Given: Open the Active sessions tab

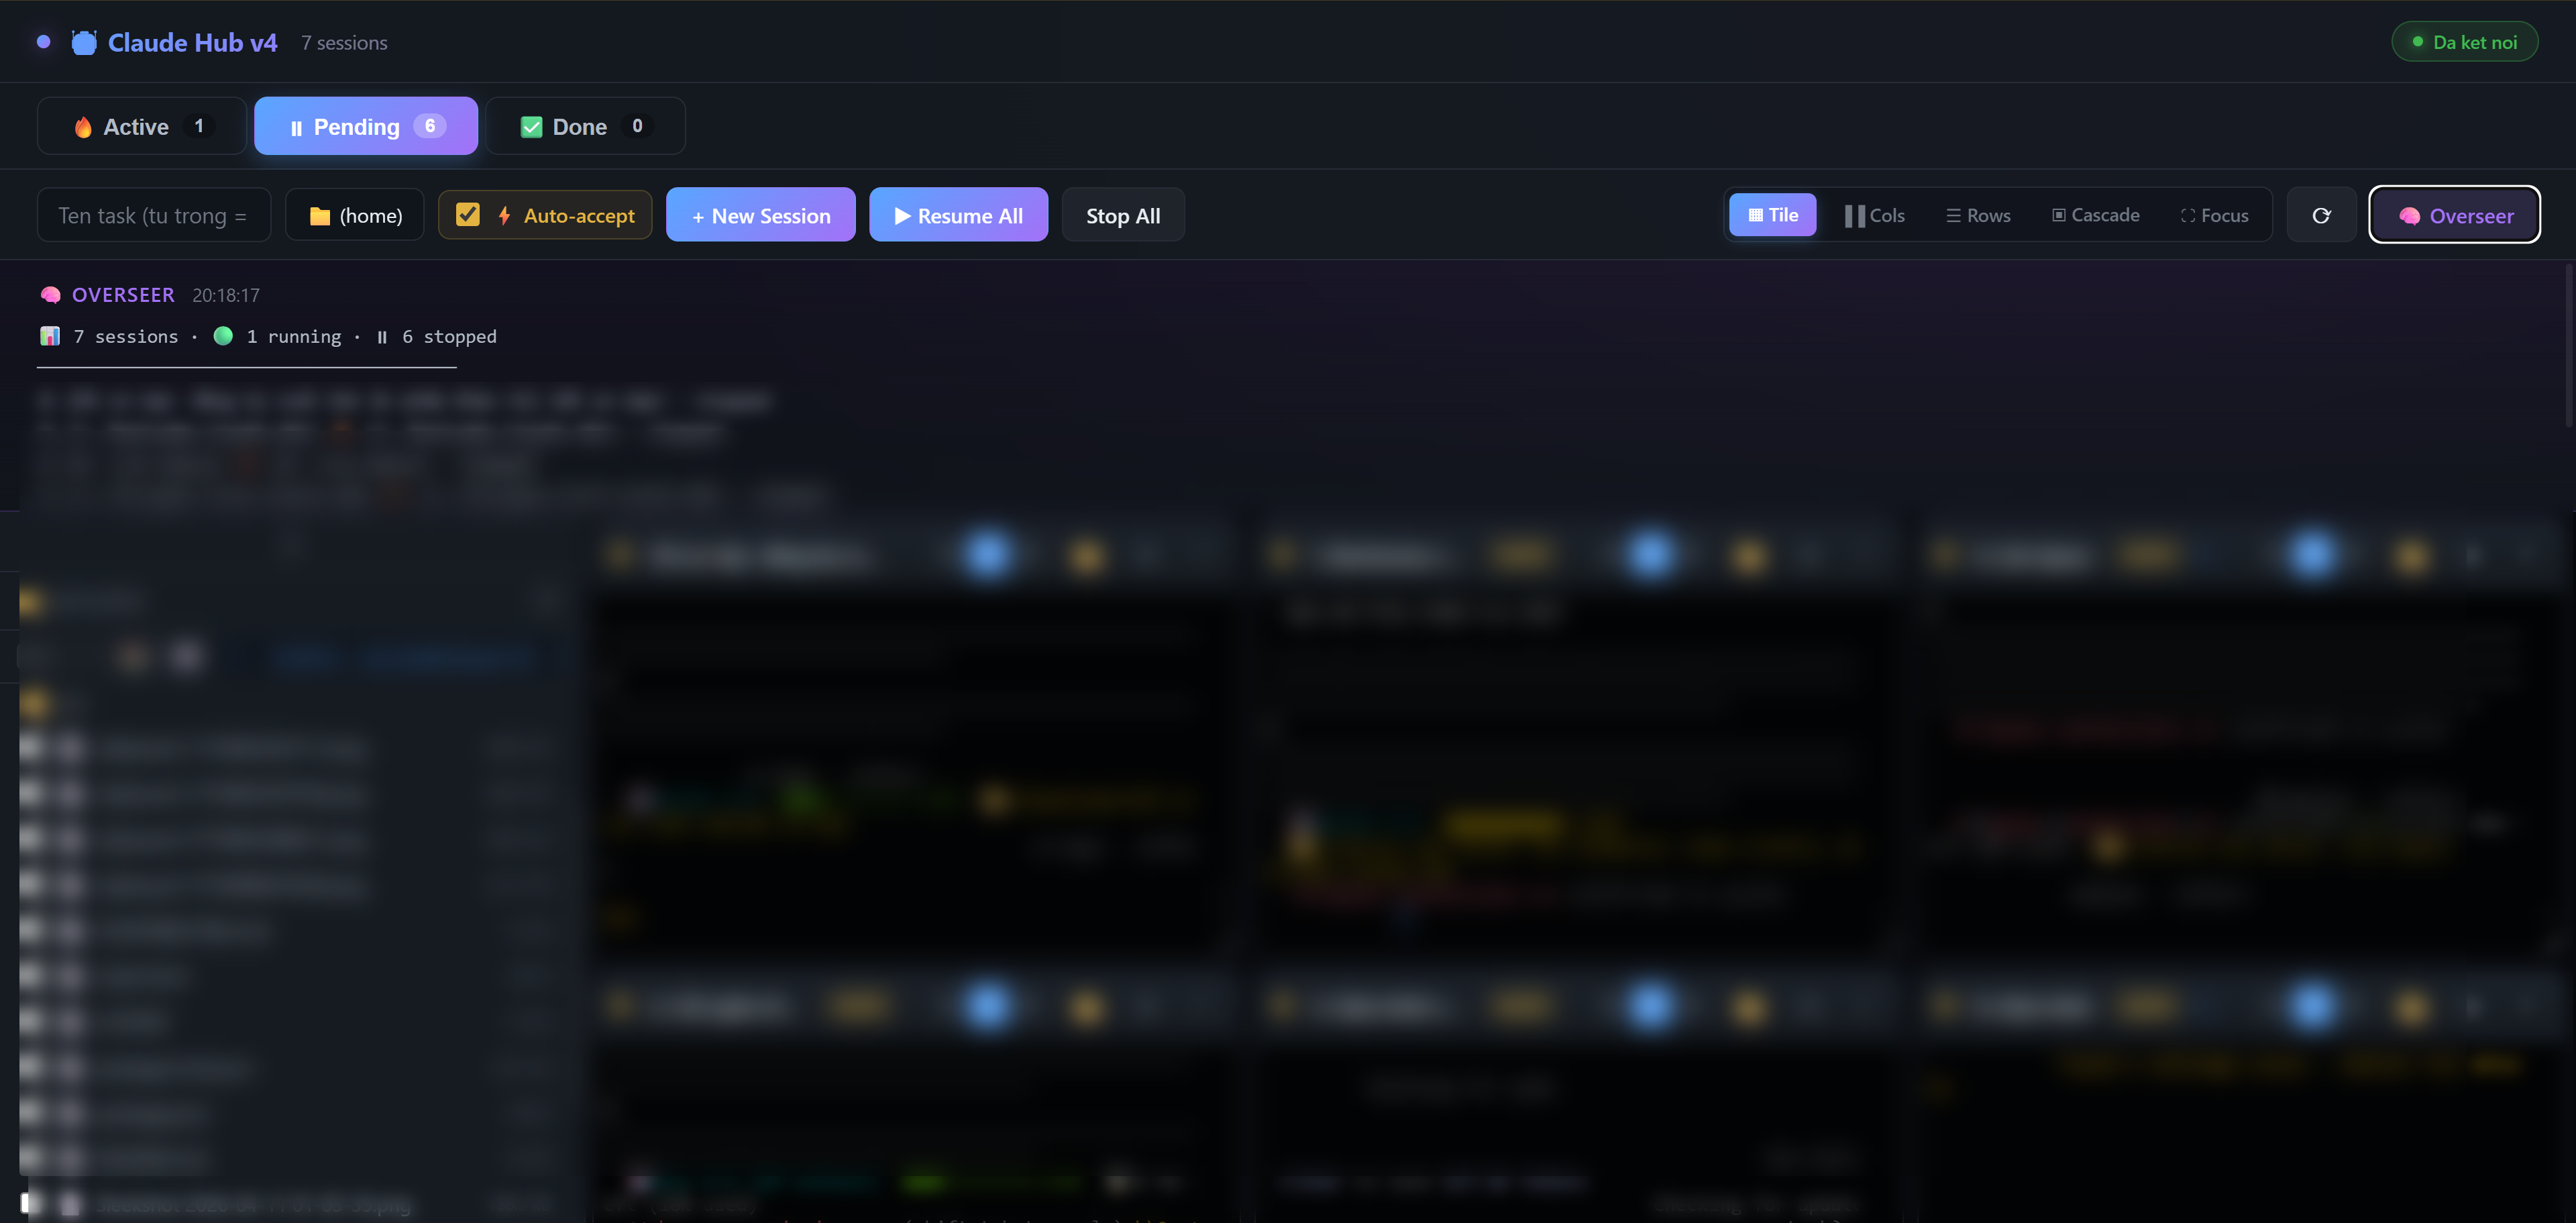Looking at the screenshot, I should click(x=142, y=126).
